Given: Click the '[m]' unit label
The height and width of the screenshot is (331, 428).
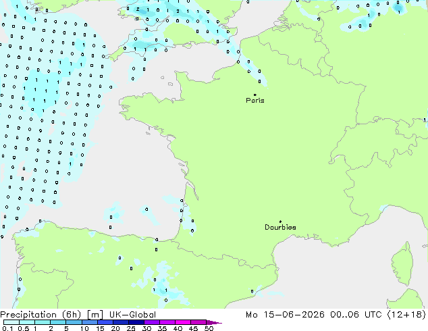Looking at the screenshot, I should point(95,315).
